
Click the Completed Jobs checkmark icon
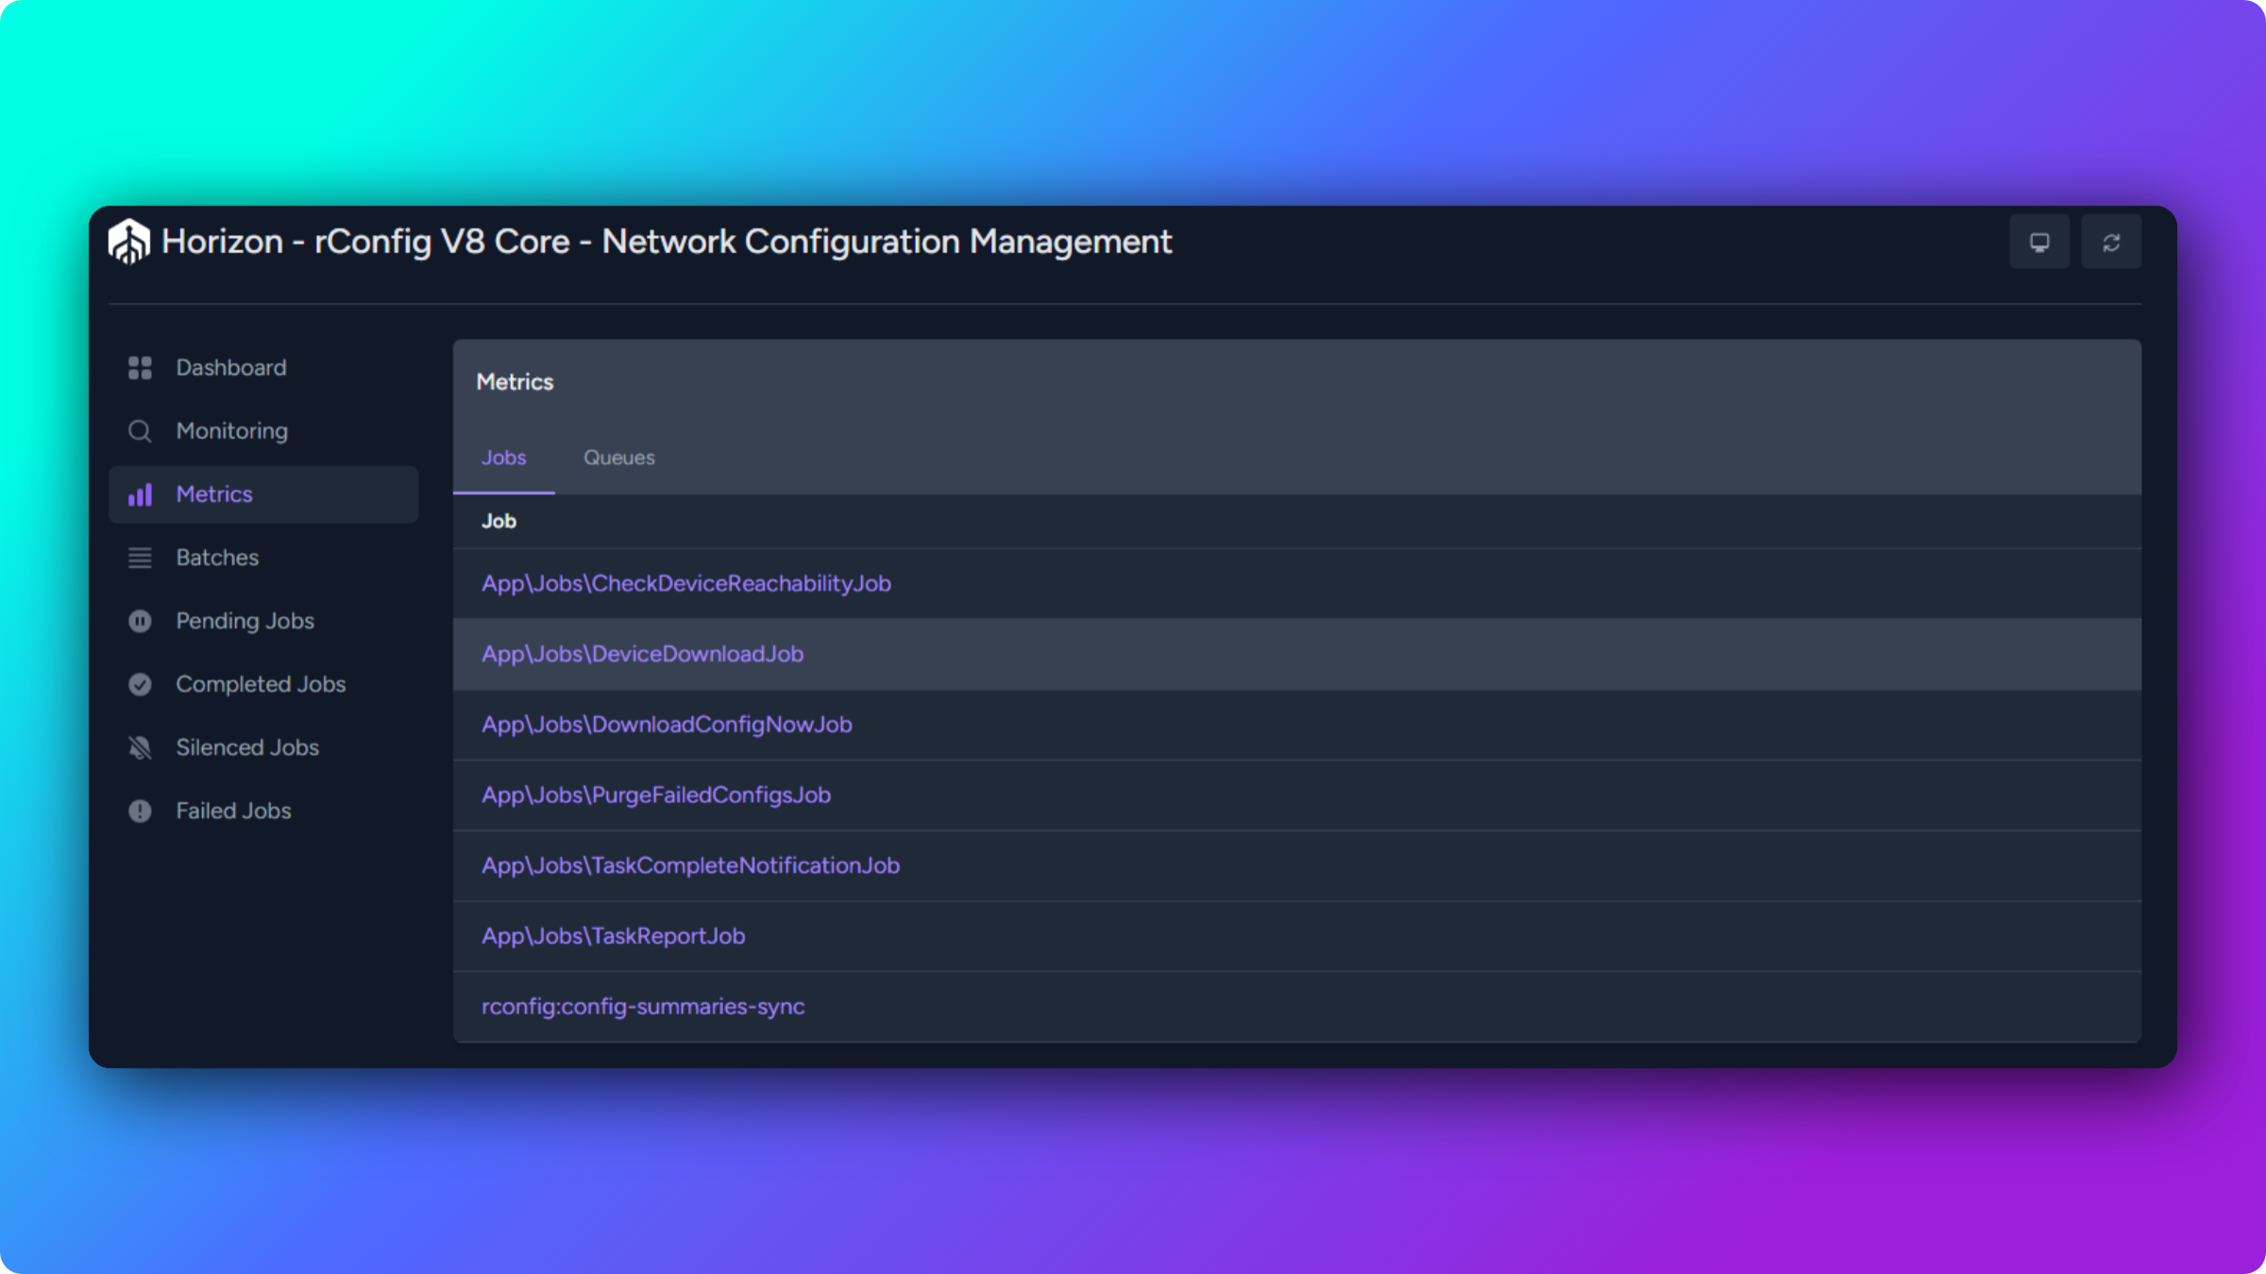click(140, 684)
